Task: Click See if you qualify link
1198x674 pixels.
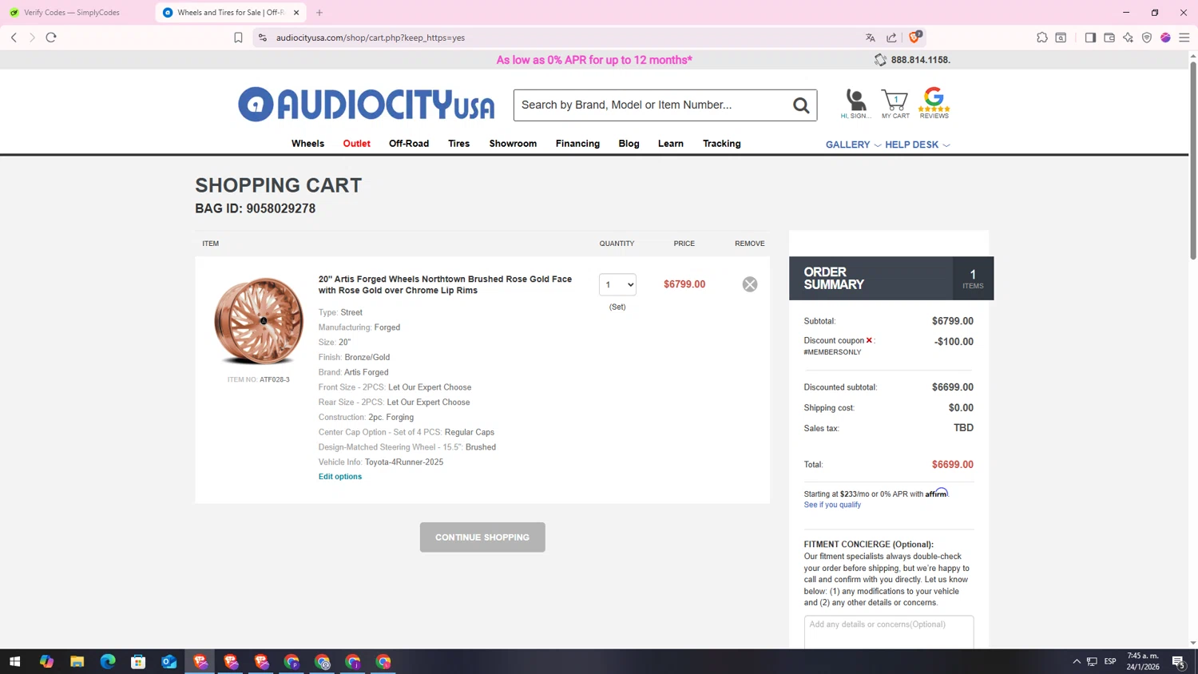Action: coord(832,505)
